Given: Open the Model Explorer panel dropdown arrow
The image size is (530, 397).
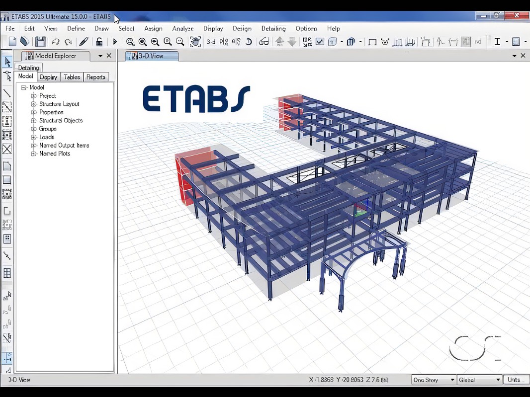Looking at the screenshot, I should pyautogui.click(x=100, y=56).
